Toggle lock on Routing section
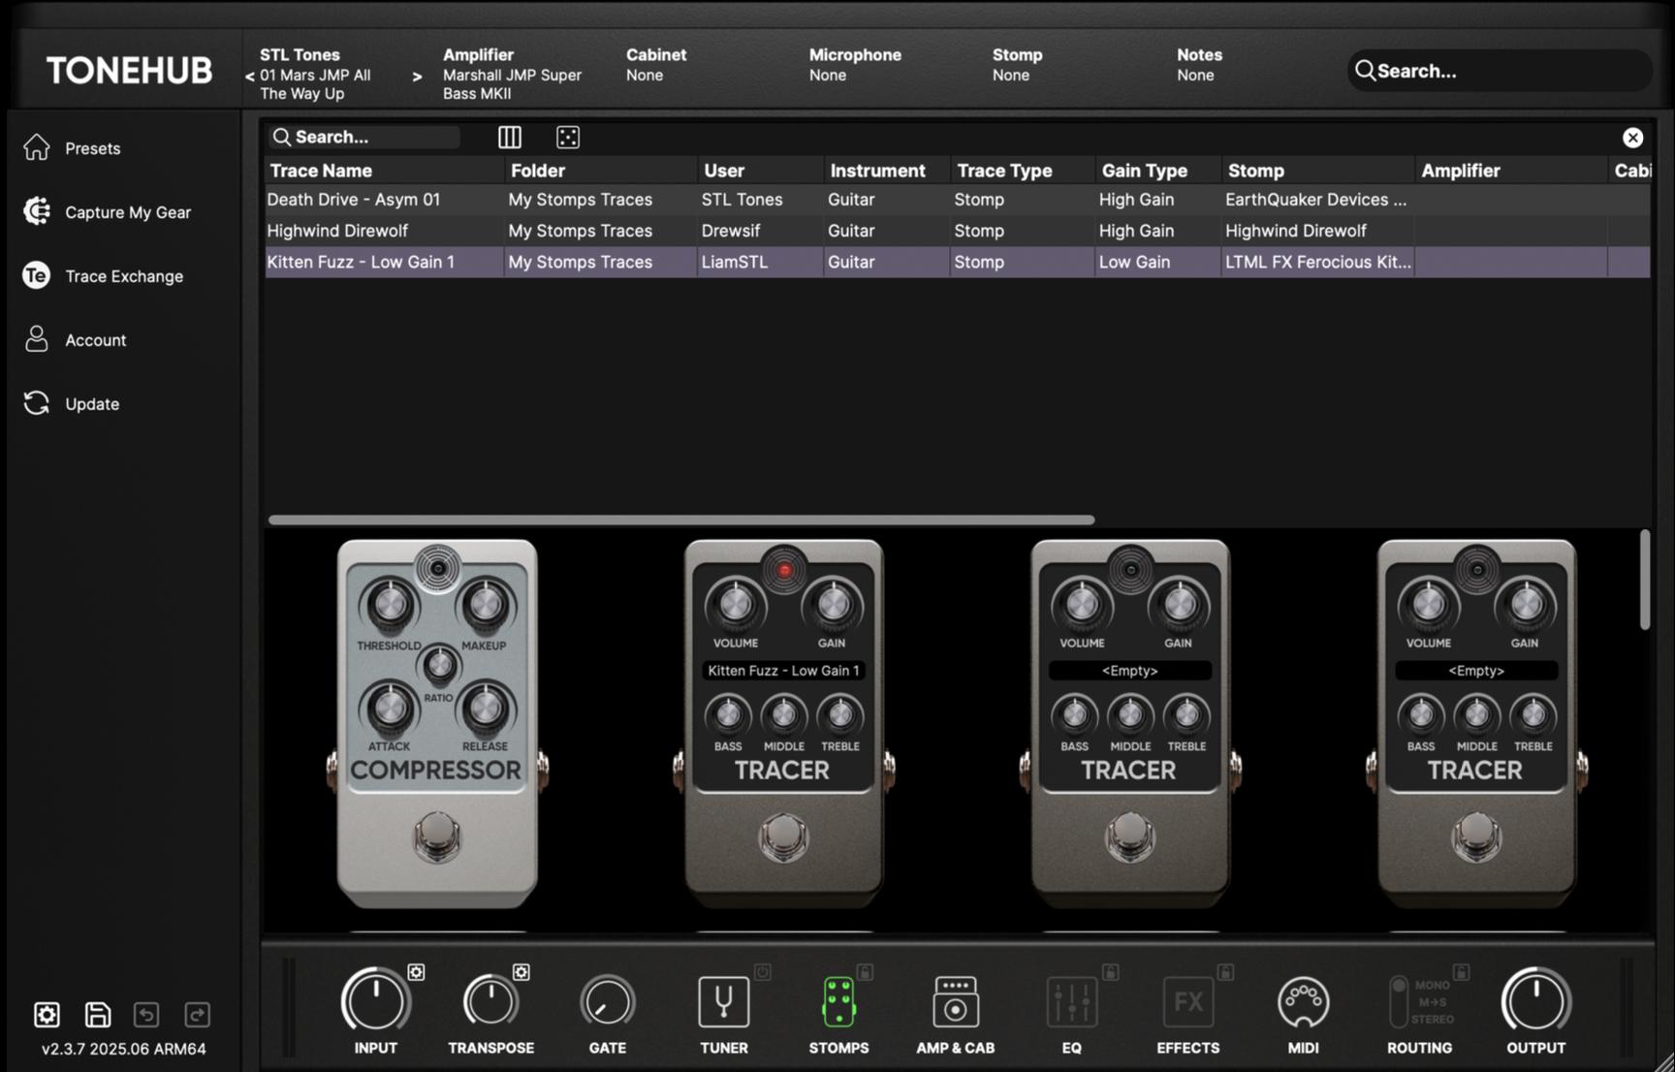 (x=1462, y=971)
